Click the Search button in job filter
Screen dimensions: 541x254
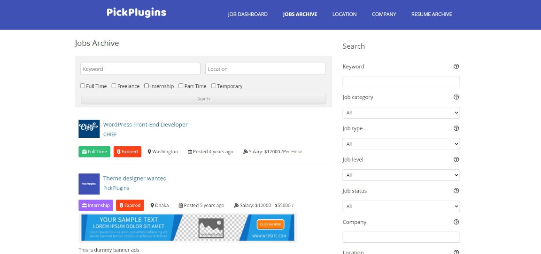(x=203, y=99)
